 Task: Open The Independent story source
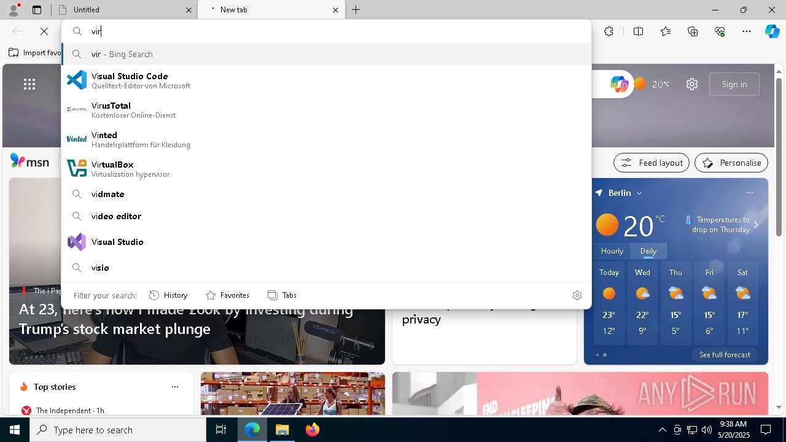tap(63, 410)
